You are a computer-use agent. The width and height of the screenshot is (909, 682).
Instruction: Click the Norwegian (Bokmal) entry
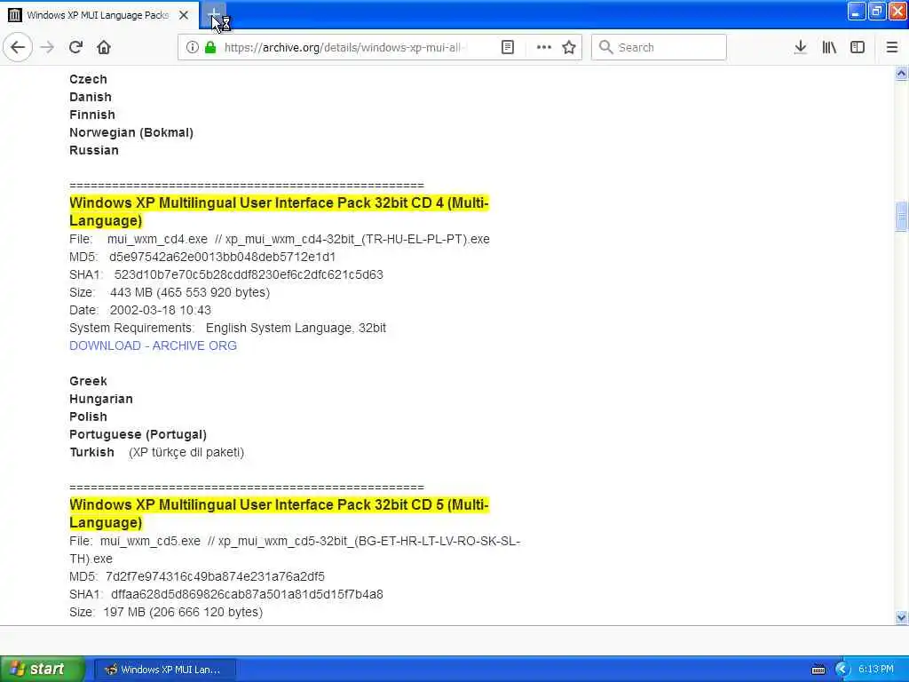[131, 132]
